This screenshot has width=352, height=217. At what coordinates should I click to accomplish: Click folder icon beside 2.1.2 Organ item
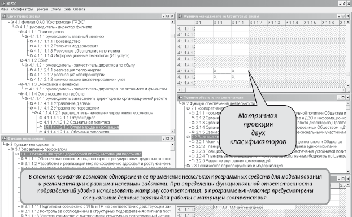tap(193, 118)
